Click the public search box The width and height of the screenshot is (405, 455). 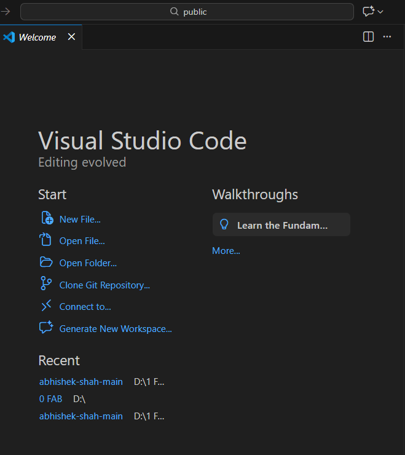187,12
